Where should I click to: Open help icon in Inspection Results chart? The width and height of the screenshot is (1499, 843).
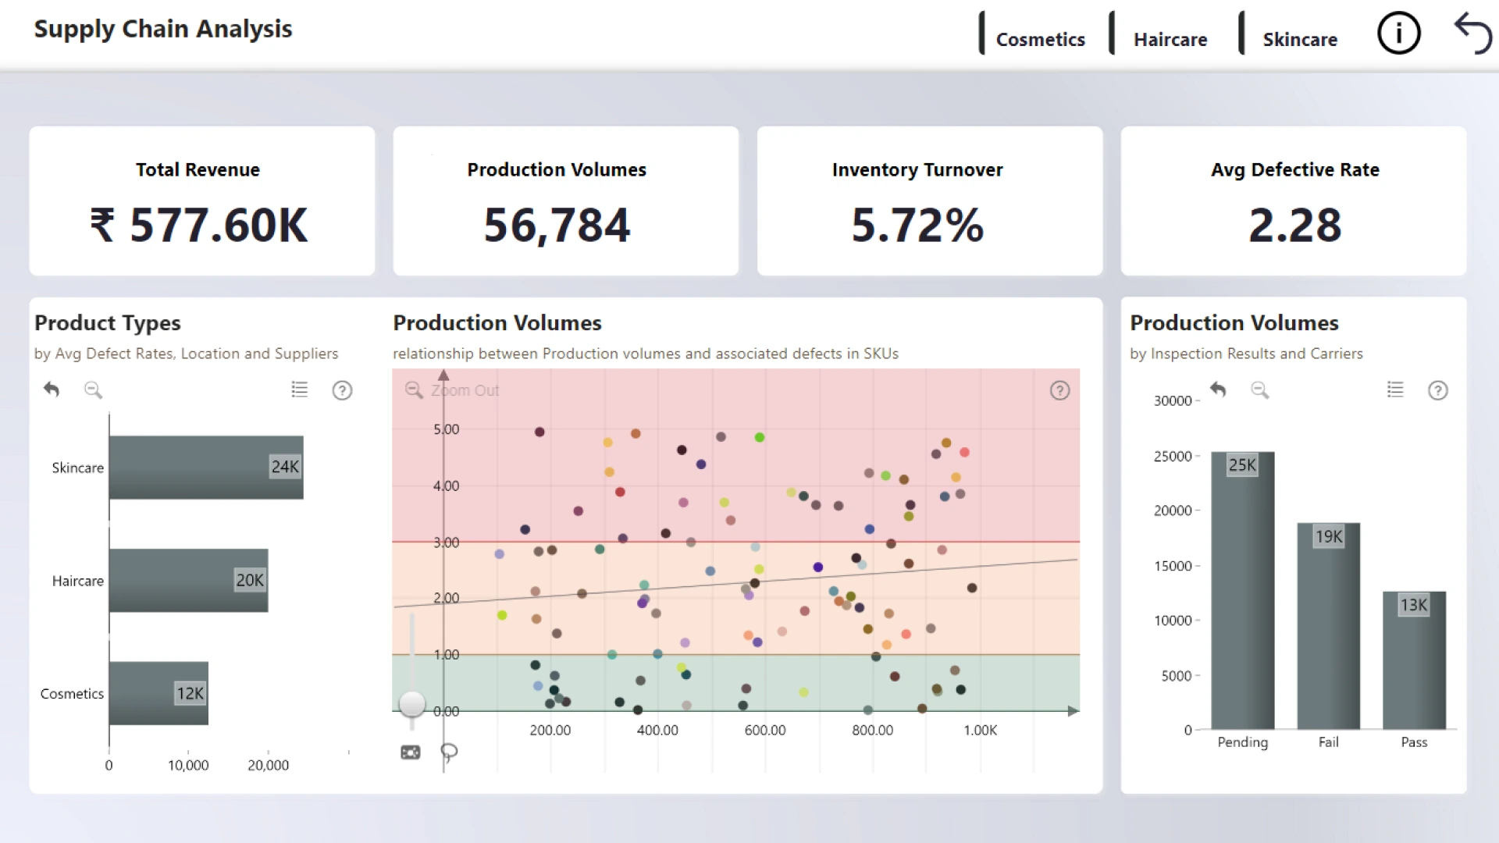click(1438, 390)
